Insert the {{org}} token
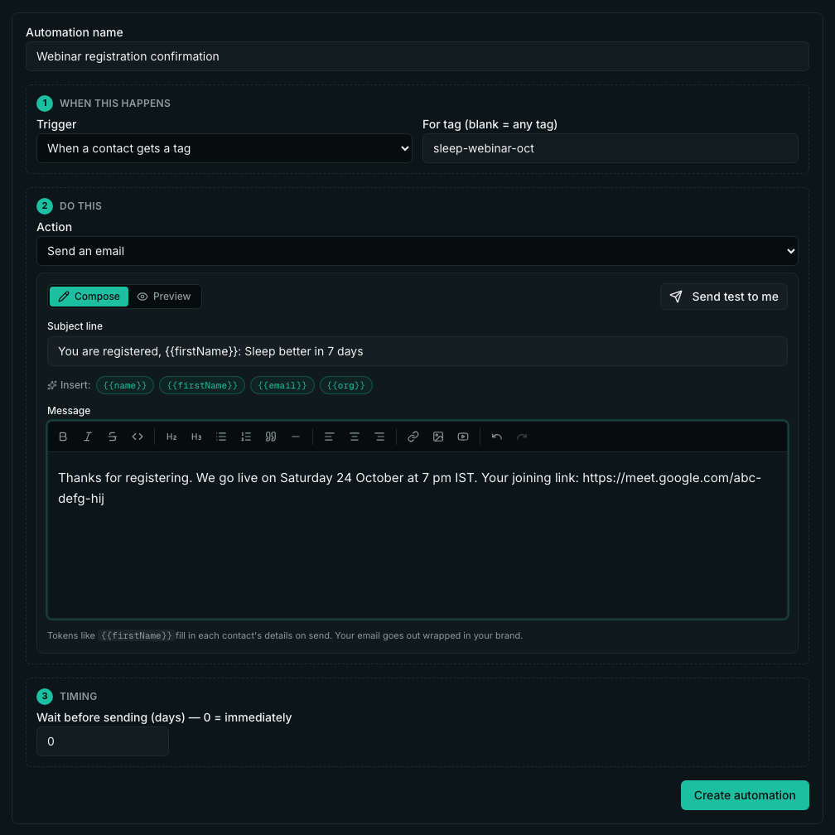Viewport: 835px width, 835px height. (346, 385)
